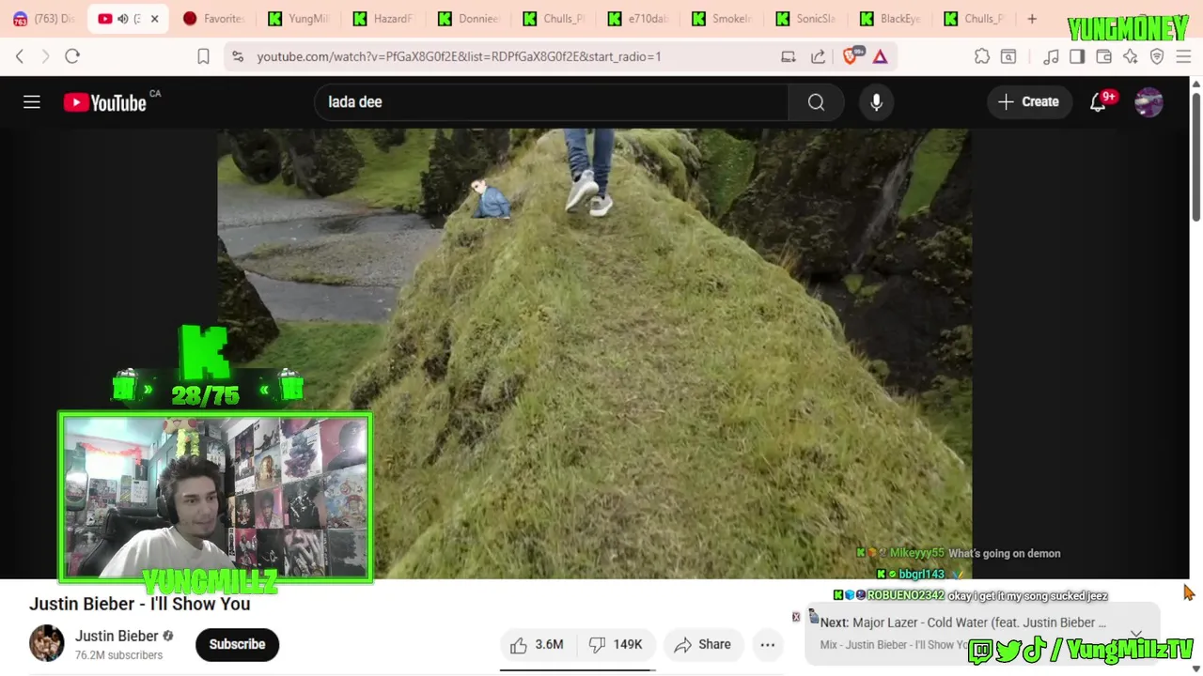
Task: Mute the YouTube tab via speaker icon
Action: (122, 19)
